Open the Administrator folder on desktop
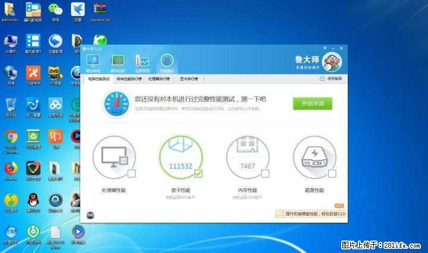Image resolution: width=428 pixels, height=253 pixels. (x=10, y=12)
